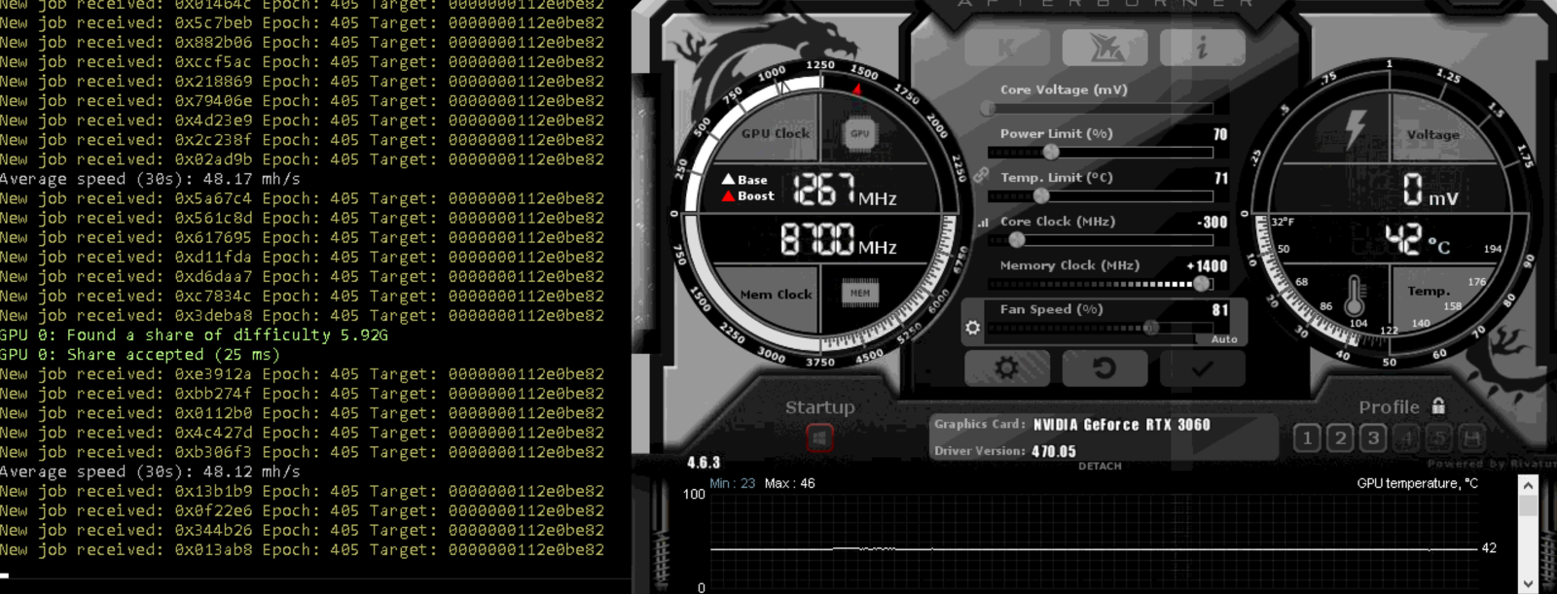Viewport: 1557px width, 594px height.
Task: Click the save profile floppy icon
Action: (1472, 438)
